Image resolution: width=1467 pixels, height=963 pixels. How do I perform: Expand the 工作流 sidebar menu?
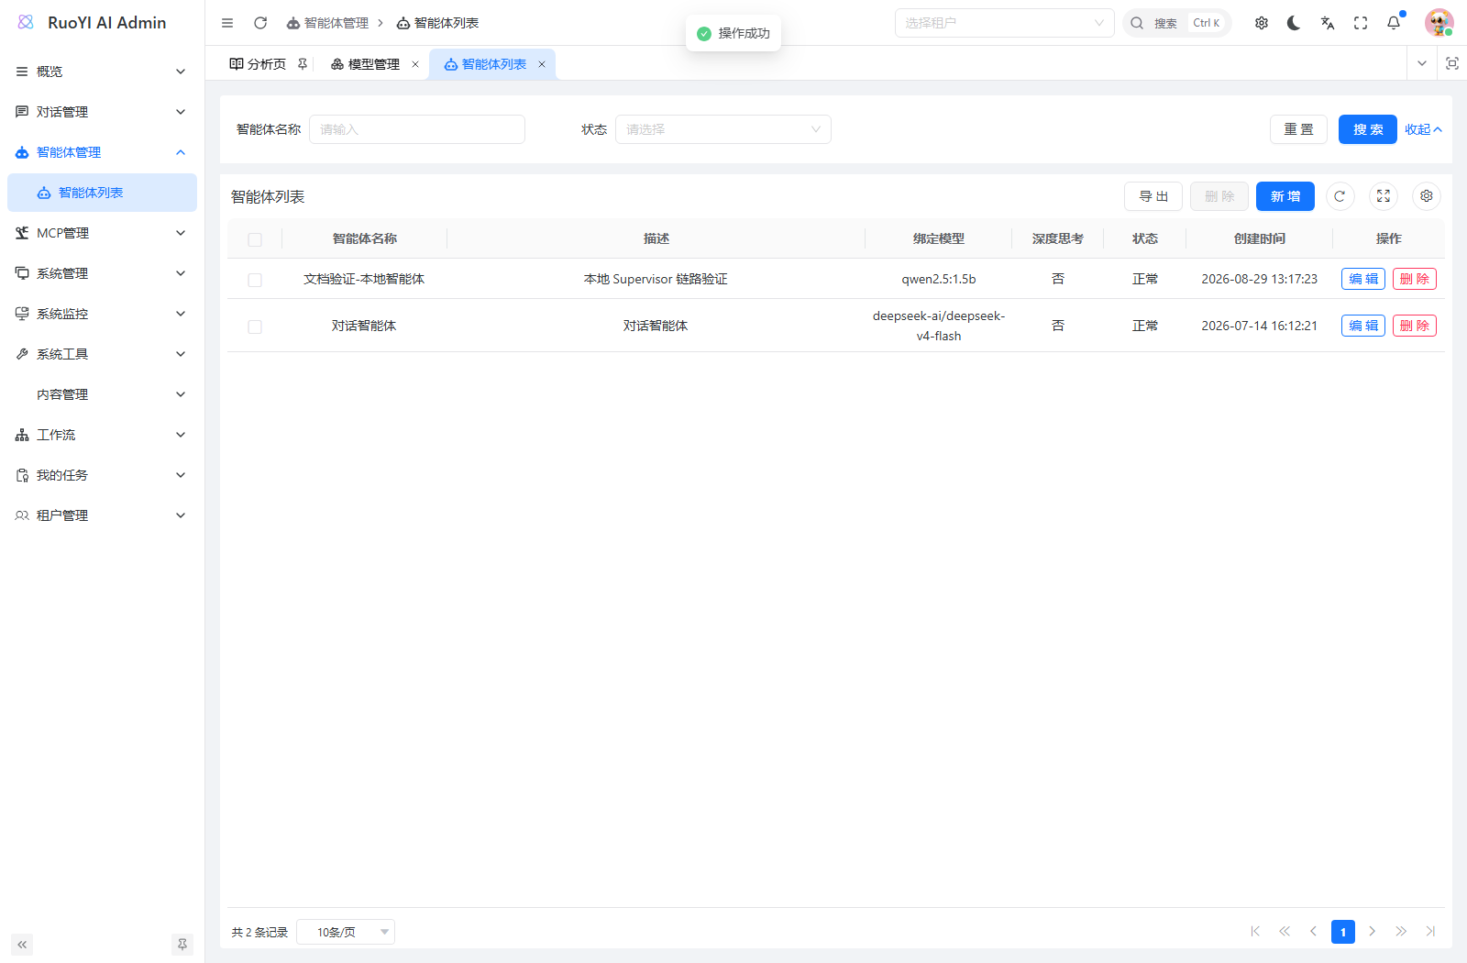pyautogui.click(x=102, y=435)
